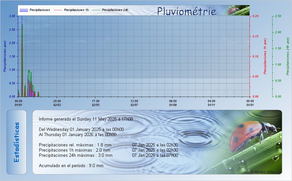Click the red Precipitaciones 1h legend line

point(58,10)
